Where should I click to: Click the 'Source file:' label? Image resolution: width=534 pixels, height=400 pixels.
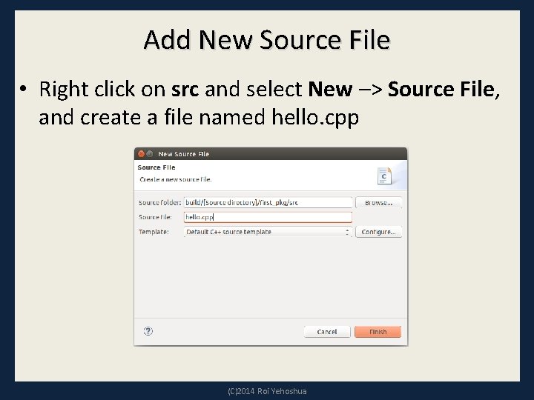point(155,217)
